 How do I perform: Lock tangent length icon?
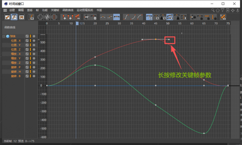pos(200,17)
